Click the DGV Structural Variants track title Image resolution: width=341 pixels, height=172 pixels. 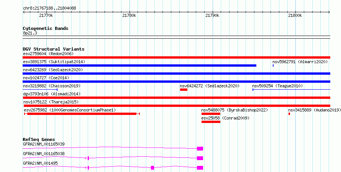coord(54,49)
